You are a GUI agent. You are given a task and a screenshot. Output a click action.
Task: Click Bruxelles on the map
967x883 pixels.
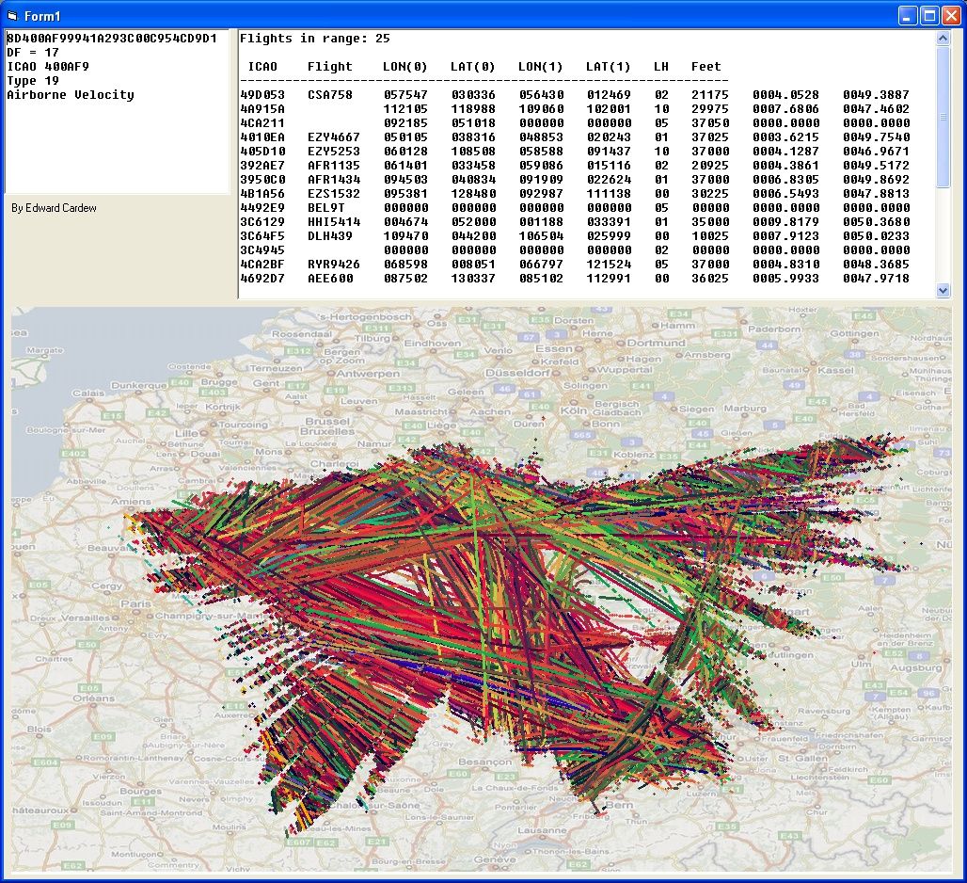[327, 431]
